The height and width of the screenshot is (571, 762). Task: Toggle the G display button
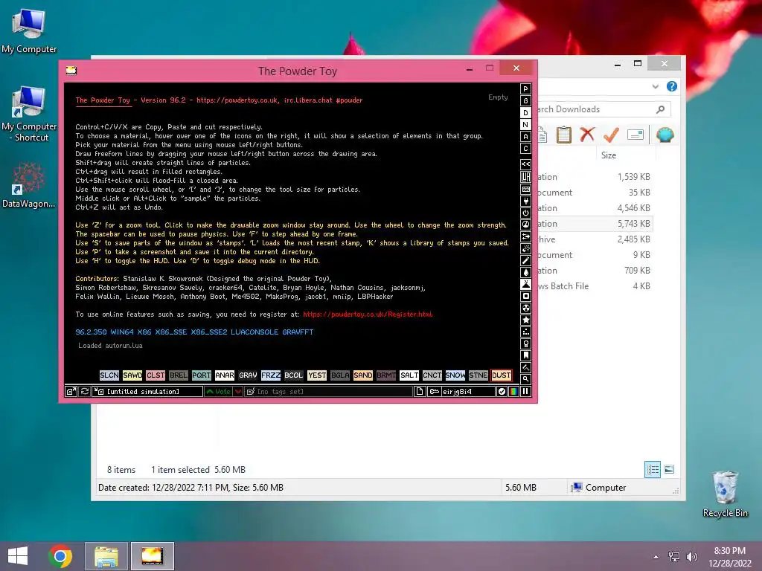coord(525,100)
